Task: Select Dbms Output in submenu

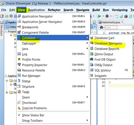Action: pyautogui.click(x=111, y=54)
